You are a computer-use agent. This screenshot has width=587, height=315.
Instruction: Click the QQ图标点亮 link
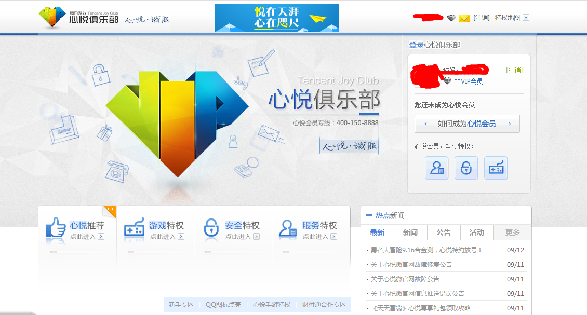pos(223,305)
